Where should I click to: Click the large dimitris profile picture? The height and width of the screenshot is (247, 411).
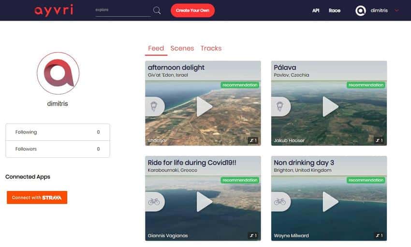click(58, 73)
